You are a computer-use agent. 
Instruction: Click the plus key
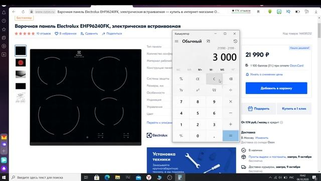click(x=231, y=124)
